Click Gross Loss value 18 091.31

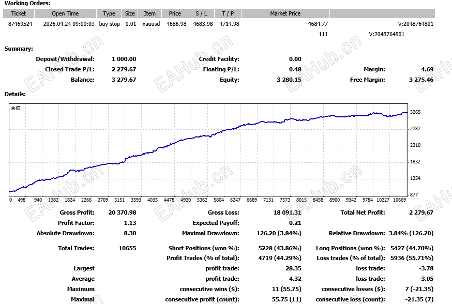[288, 212]
